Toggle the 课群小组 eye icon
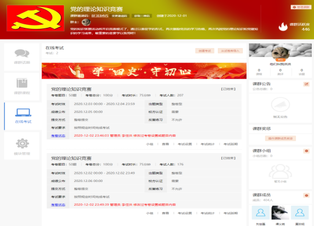The width and height of the screenshot is (314, 226). pyautogui.click(x=306, y=151)
